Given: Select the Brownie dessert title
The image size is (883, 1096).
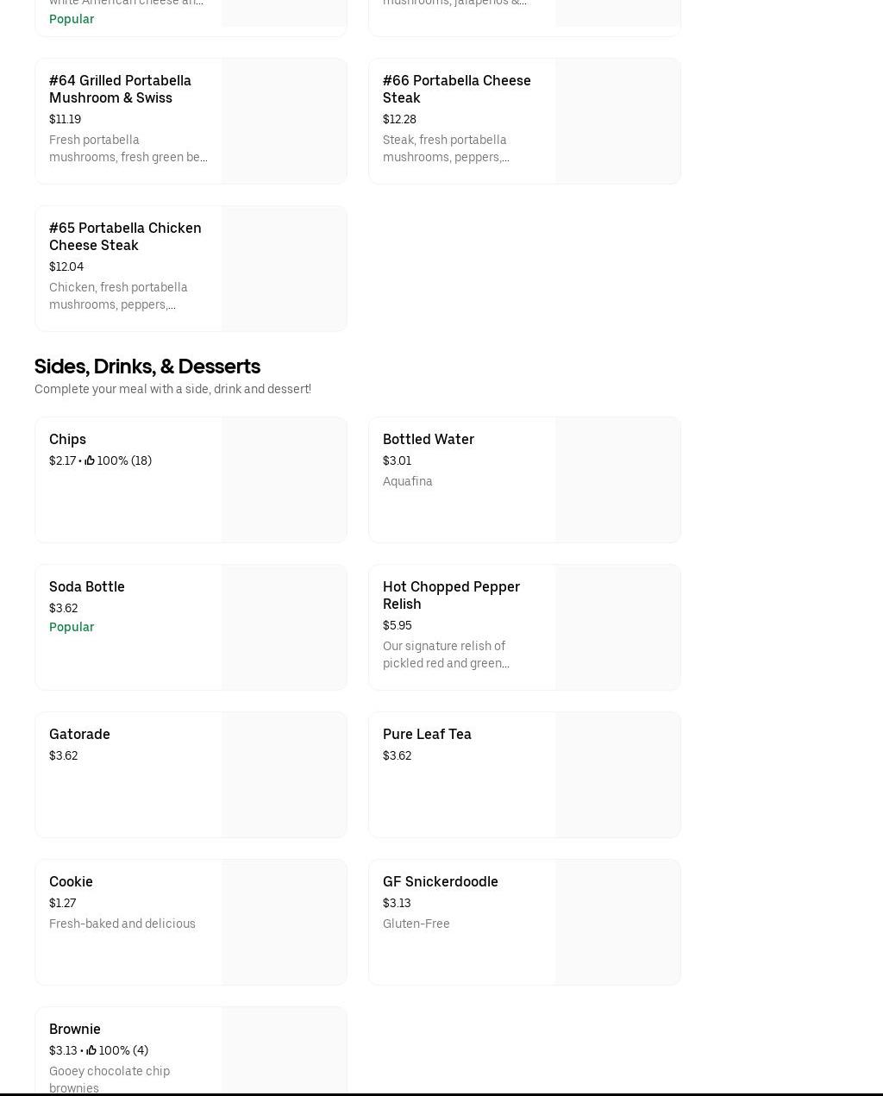Looking at the screenshot, I should [x=75, y=1029].
